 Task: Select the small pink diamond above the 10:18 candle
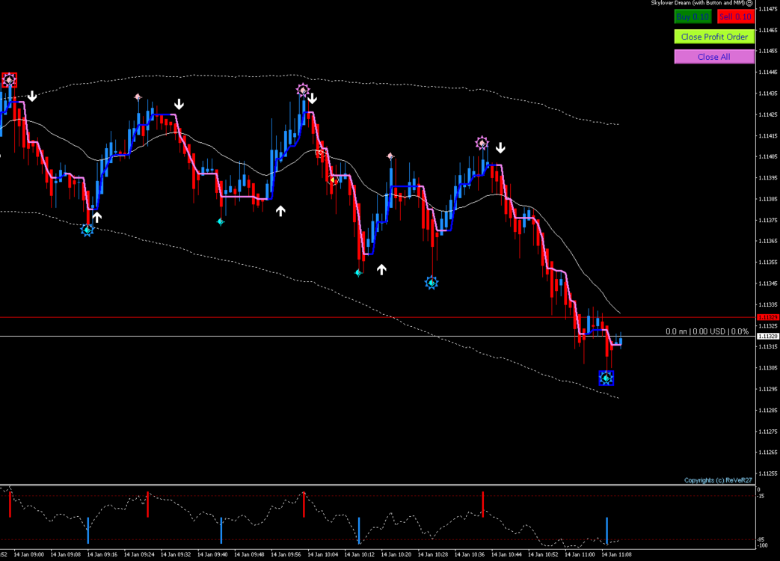(x=390, y=156)
